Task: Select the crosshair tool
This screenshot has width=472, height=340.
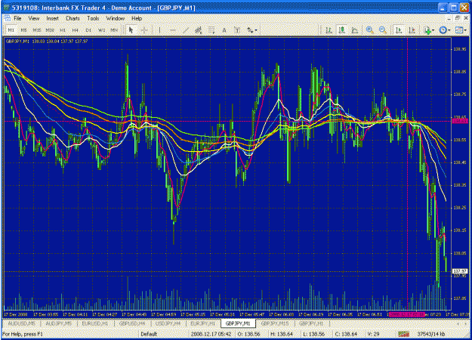Action: tap(144, 29)
